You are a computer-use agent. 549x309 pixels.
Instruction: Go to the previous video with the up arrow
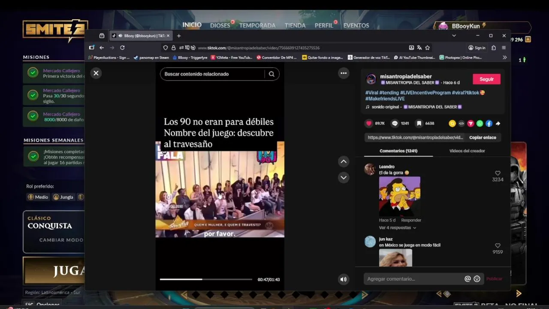(x=344, y=162)
